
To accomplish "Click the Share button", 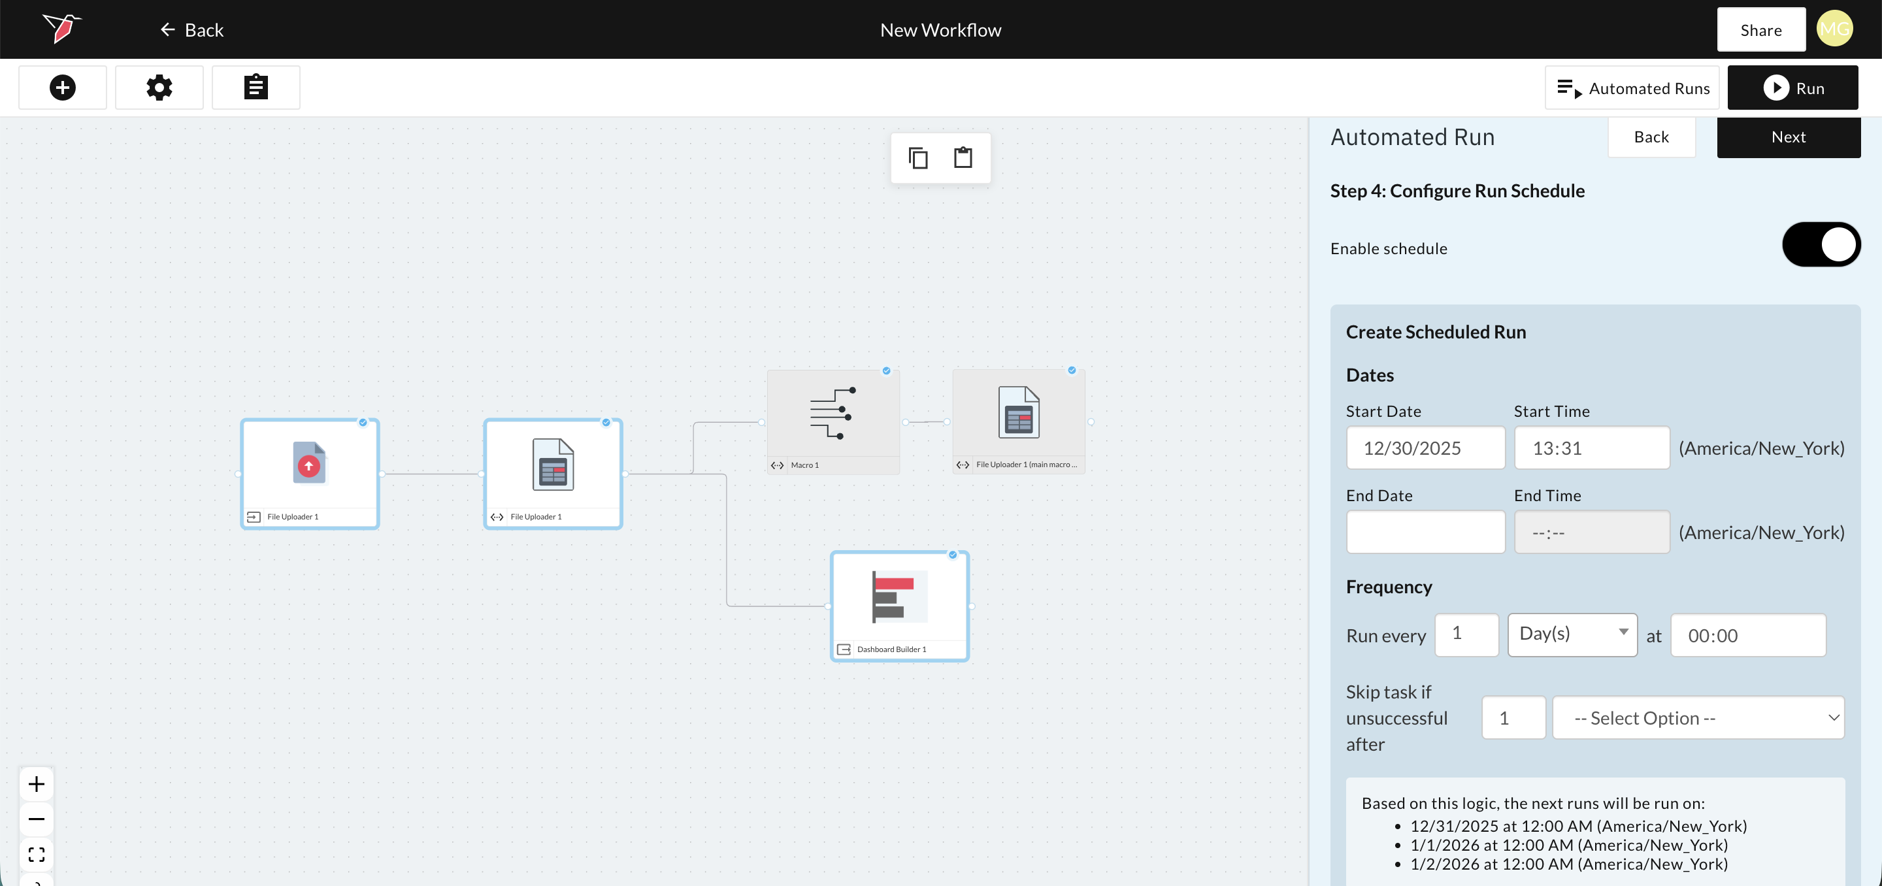I will pyautogui.click(x=1760, y=30).
